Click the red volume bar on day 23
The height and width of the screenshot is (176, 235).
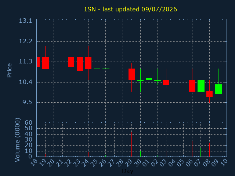point(80,148)
